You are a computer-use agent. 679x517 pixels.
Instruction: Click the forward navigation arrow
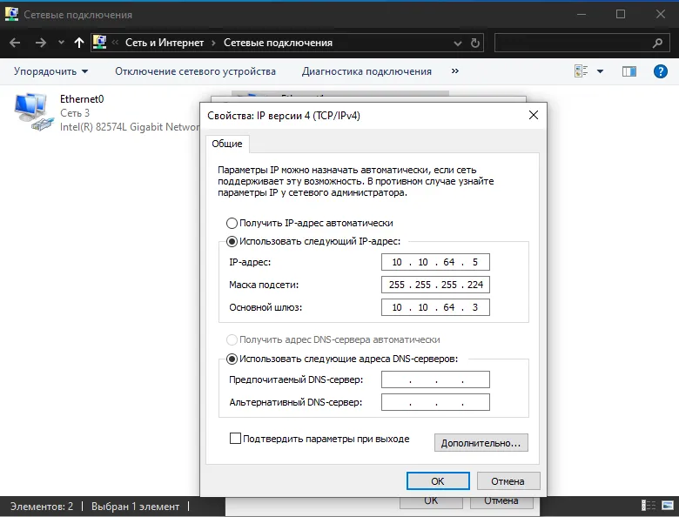tap(41, 43)
